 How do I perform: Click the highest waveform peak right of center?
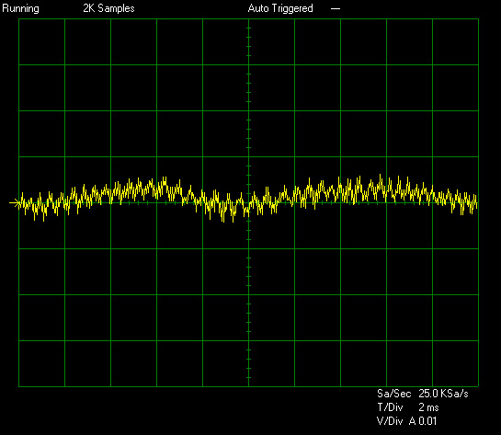381,175
